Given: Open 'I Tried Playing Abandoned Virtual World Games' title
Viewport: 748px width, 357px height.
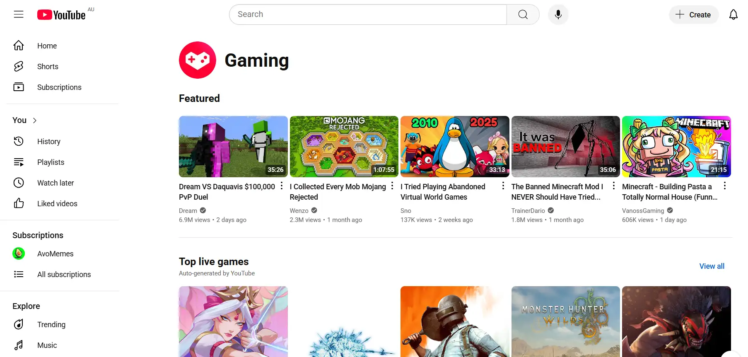Looking at the screenshot, I should [x=443, y=192].
